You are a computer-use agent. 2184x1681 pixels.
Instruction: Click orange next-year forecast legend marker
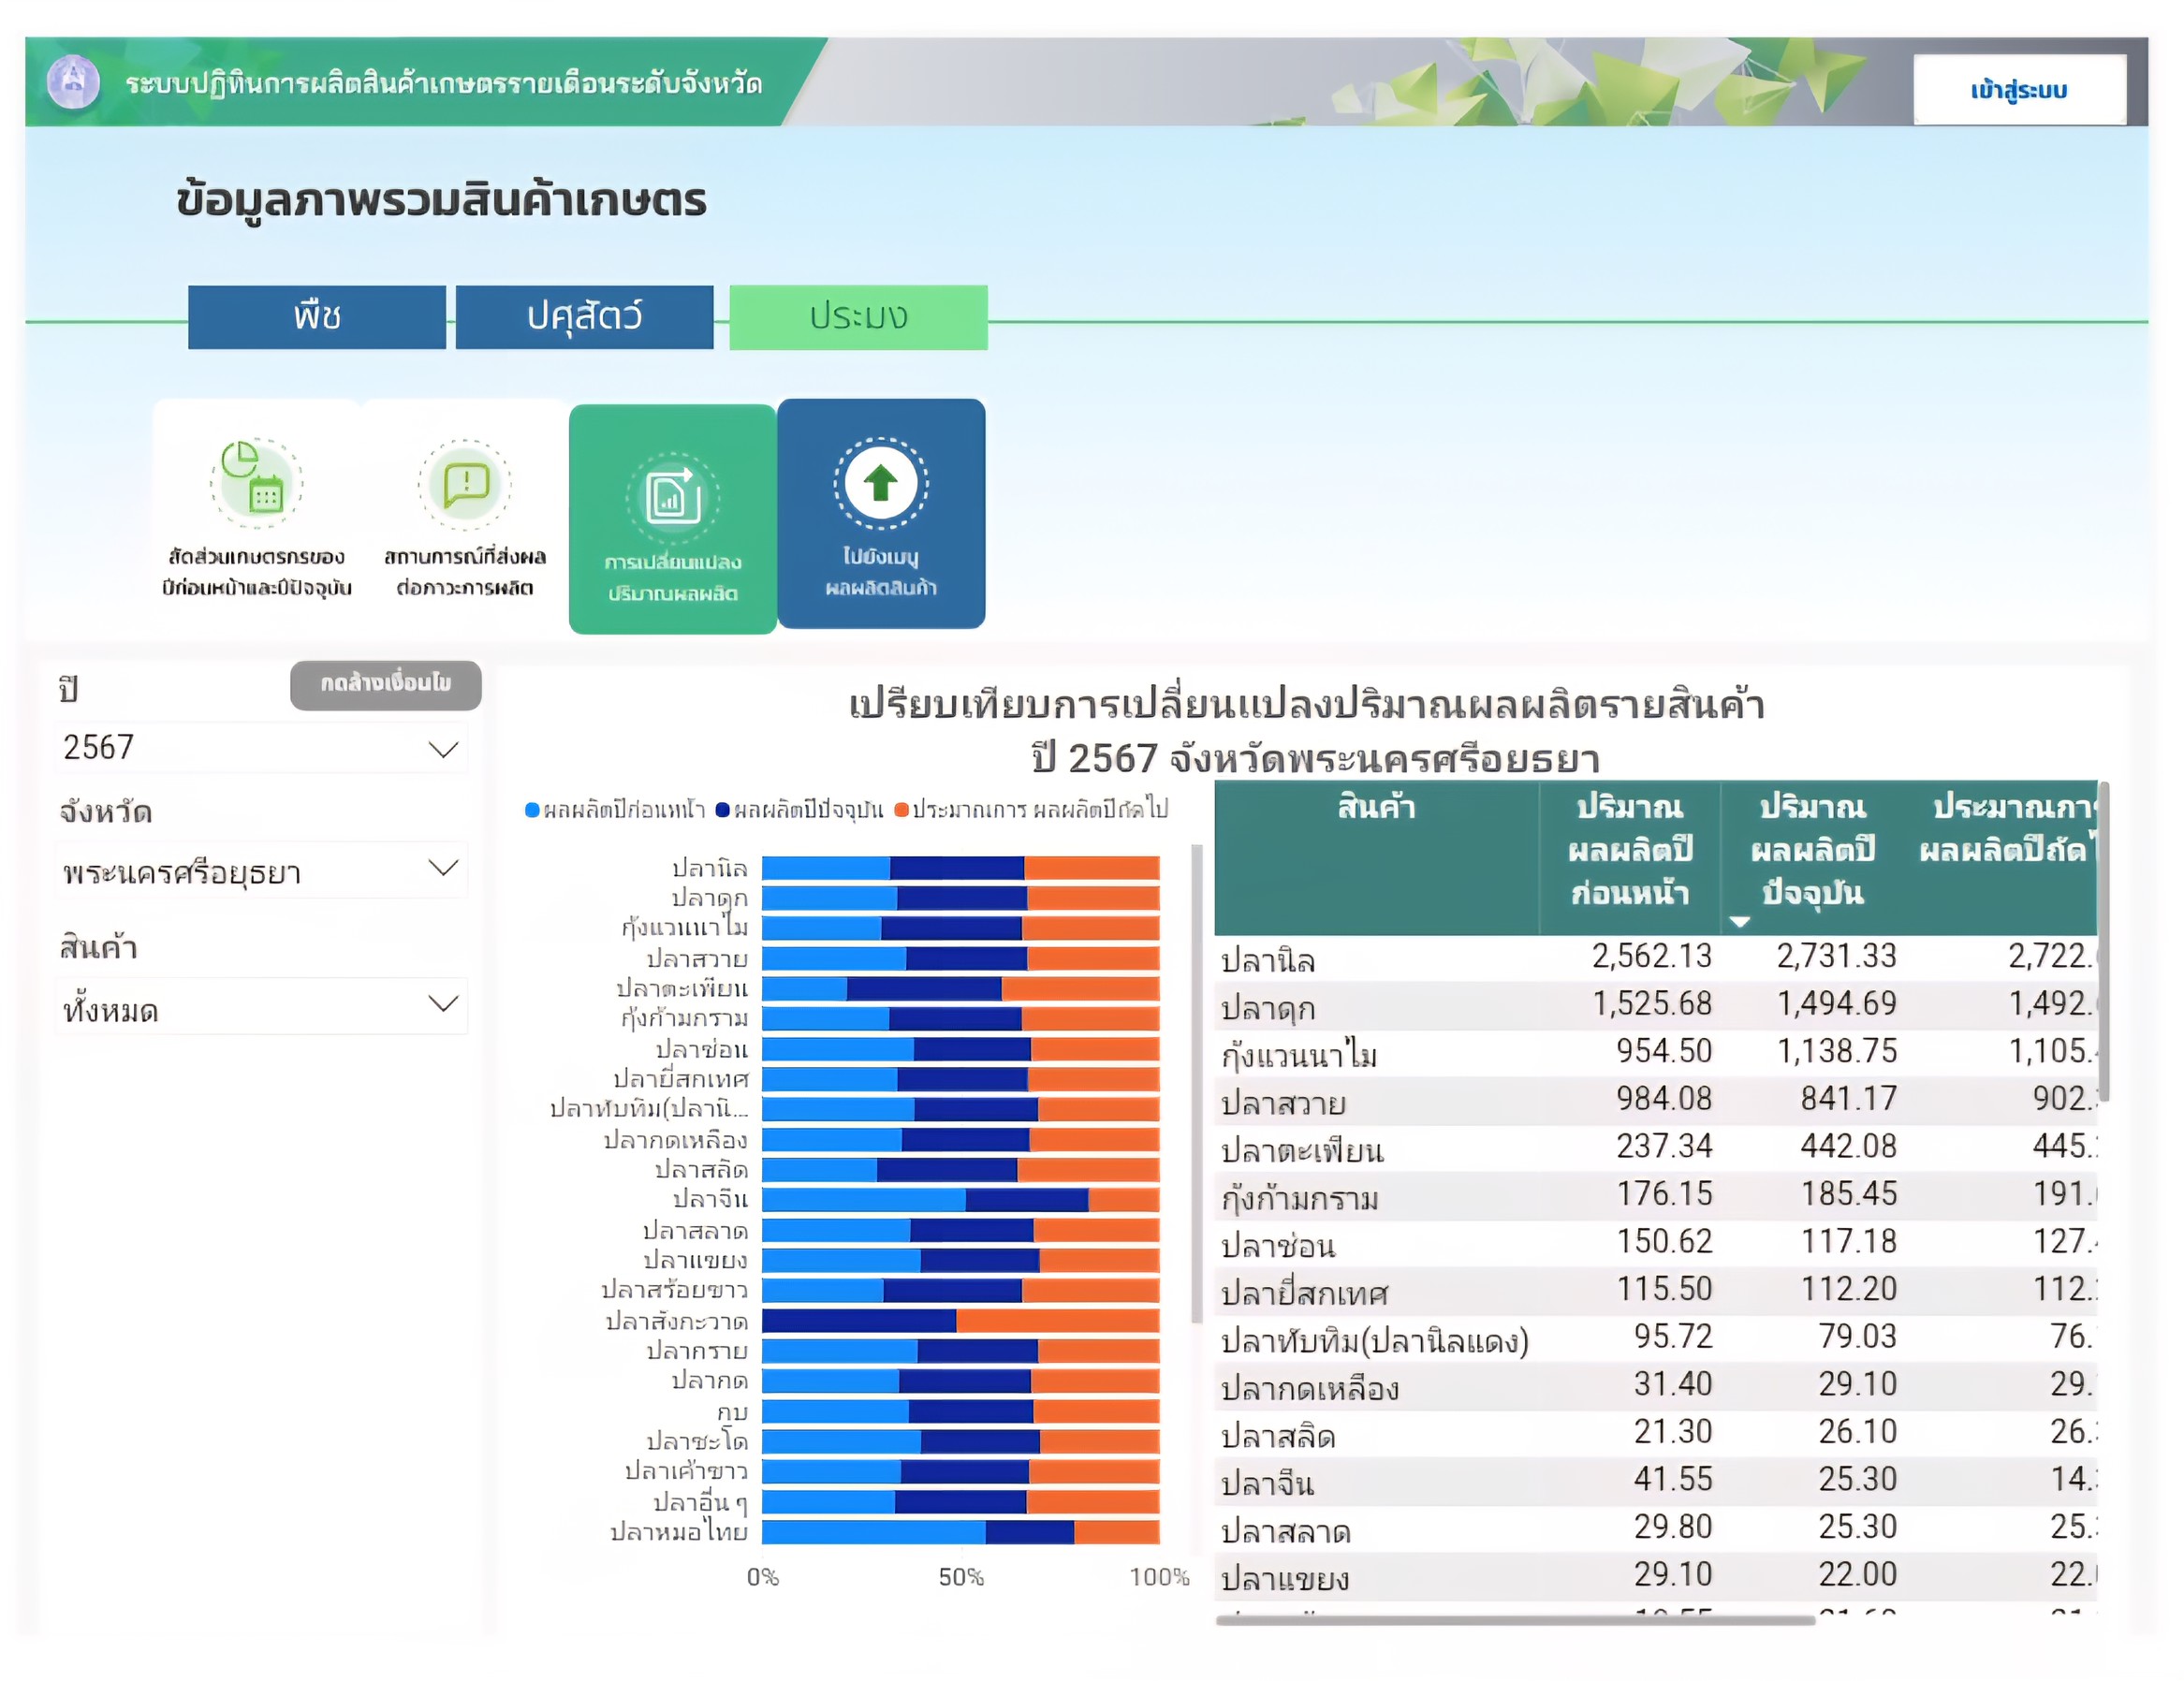pos(901,810)
